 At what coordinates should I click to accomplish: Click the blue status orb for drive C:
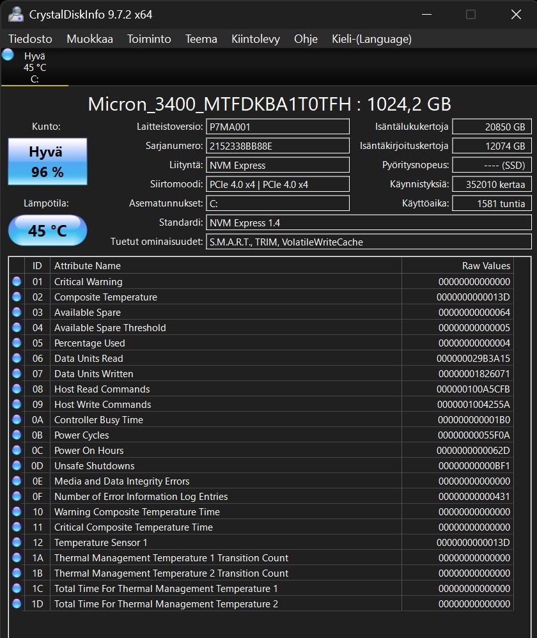click(8, 56)
